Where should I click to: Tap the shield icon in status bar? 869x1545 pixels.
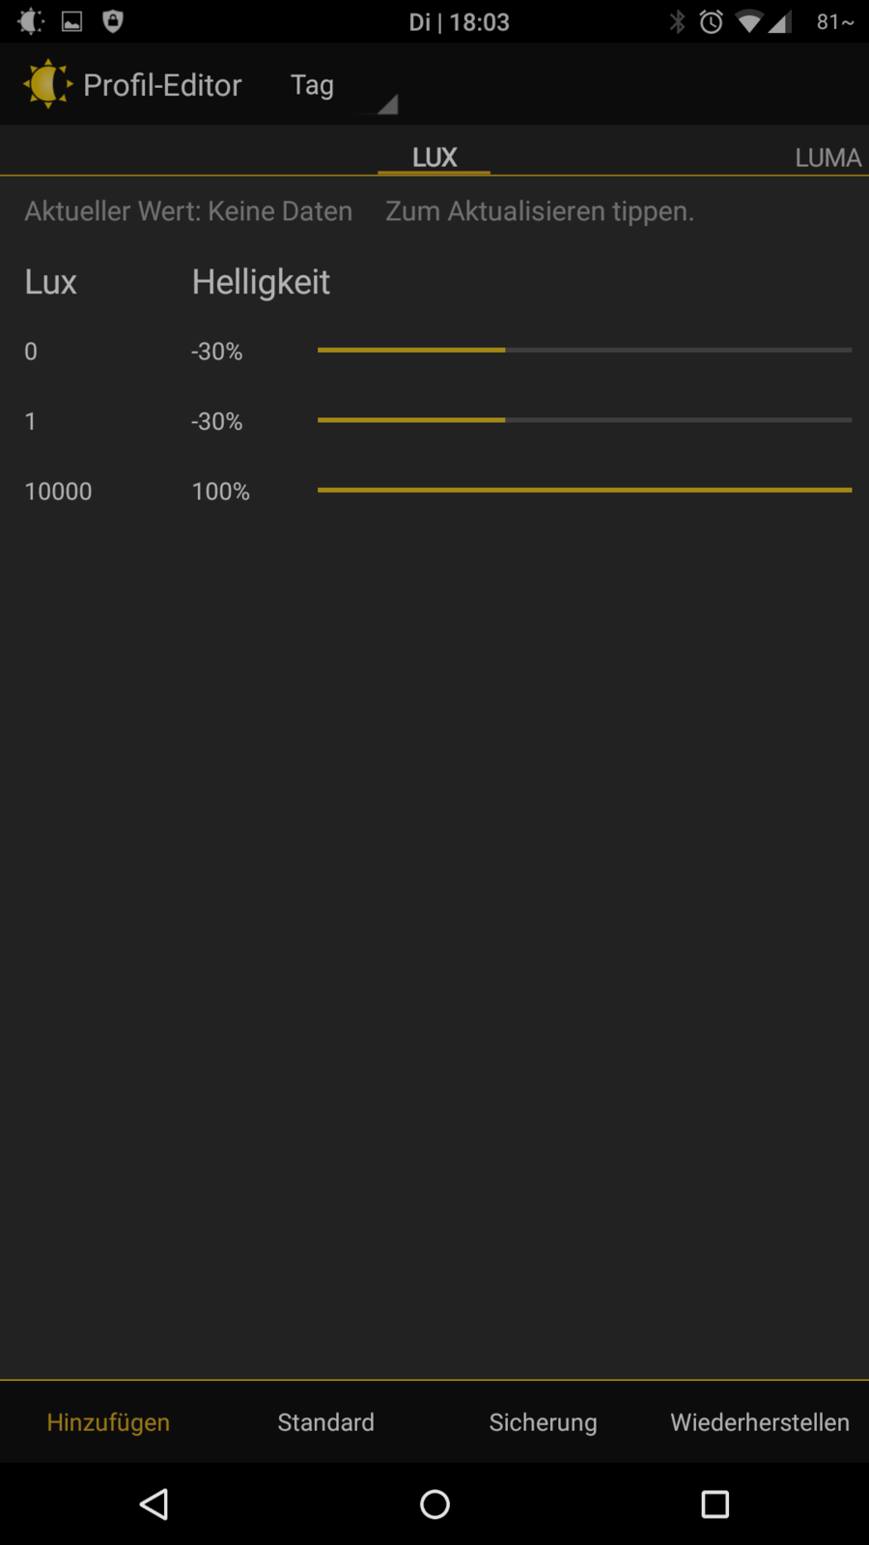click(113, 21)
